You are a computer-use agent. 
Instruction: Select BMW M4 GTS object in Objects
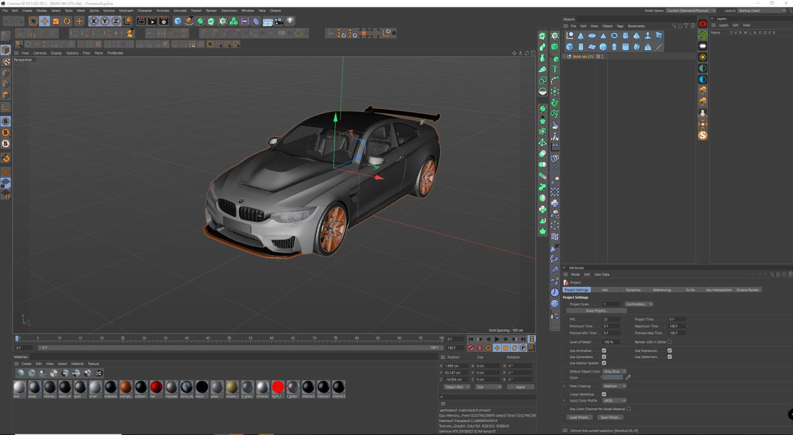[x=583, y=56]
